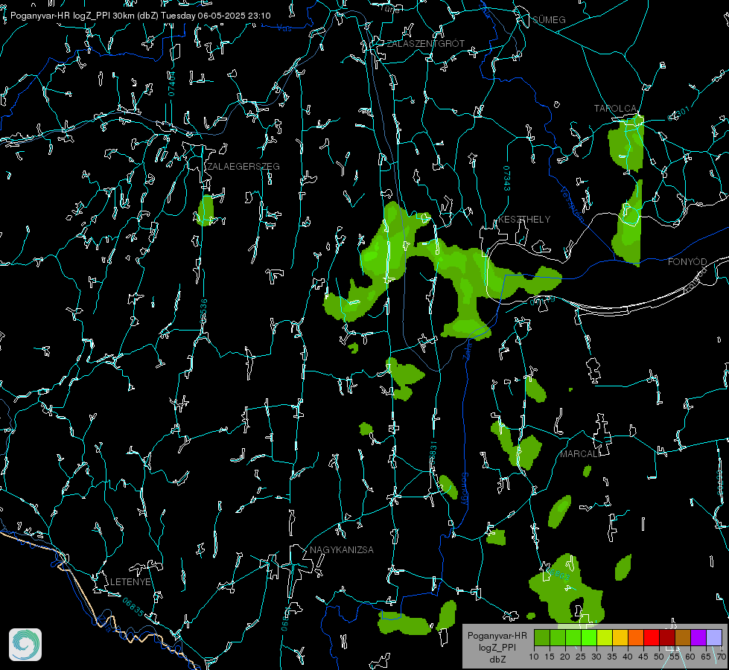Click the LETENYE town label
Screen dimensions: 729x670
click(130, 582)
